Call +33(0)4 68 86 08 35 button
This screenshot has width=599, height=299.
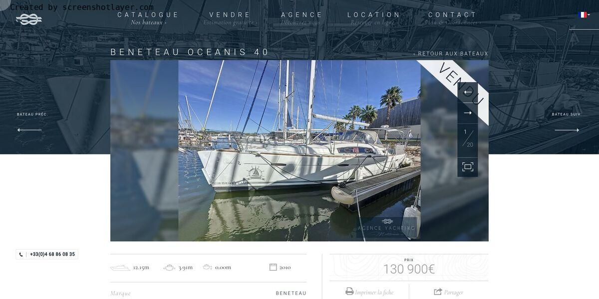(x=47, y=254)
